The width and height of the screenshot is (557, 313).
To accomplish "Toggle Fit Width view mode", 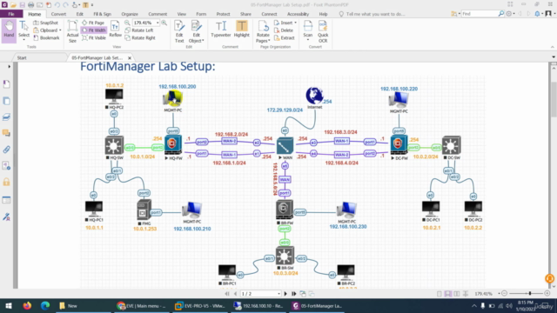I will click(x=94, y=30).
